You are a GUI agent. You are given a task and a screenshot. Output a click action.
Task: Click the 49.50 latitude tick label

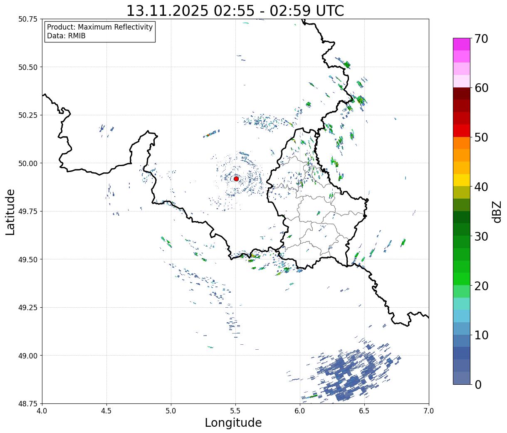tap(28, 259)
